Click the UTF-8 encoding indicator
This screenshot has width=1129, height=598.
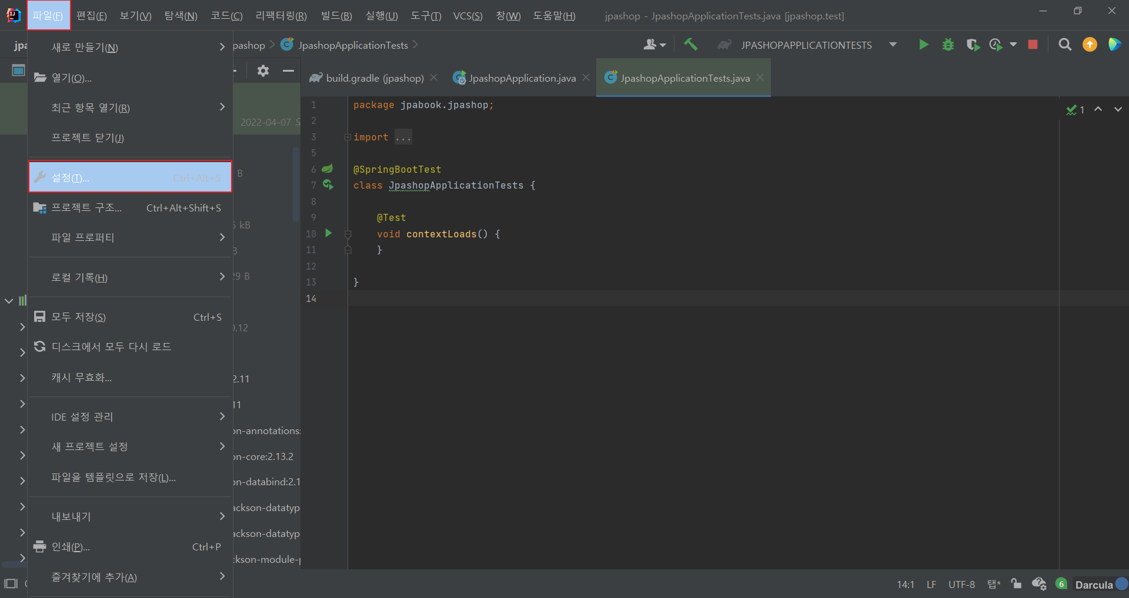coord(961,584)
